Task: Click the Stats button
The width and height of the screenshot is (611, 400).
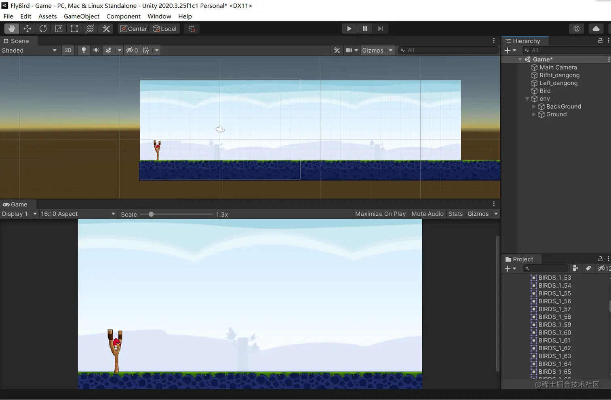Action: (x=455, y=214)
